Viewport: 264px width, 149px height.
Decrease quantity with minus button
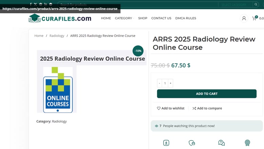pyautogui.click(x=159, y=83)
